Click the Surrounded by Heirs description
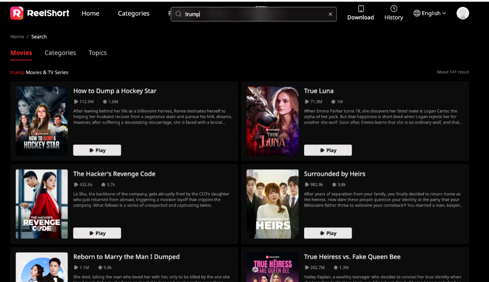 pyautogui.click(x=383, y=200)
